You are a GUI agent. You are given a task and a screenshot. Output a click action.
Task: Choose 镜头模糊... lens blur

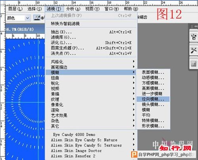153,104
